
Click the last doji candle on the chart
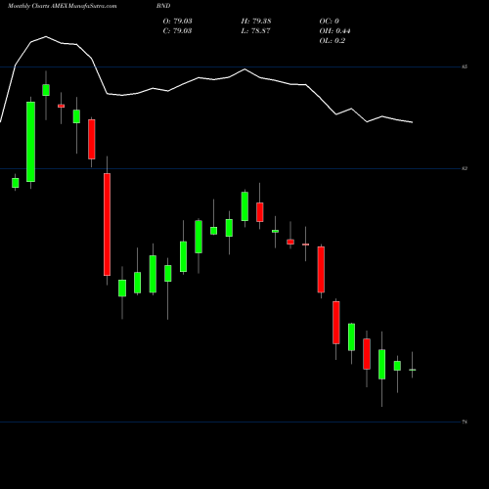click(x=413, y=370)
